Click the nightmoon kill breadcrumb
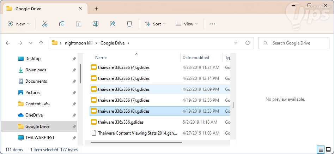The image size is (334, 154). point(79,43)
